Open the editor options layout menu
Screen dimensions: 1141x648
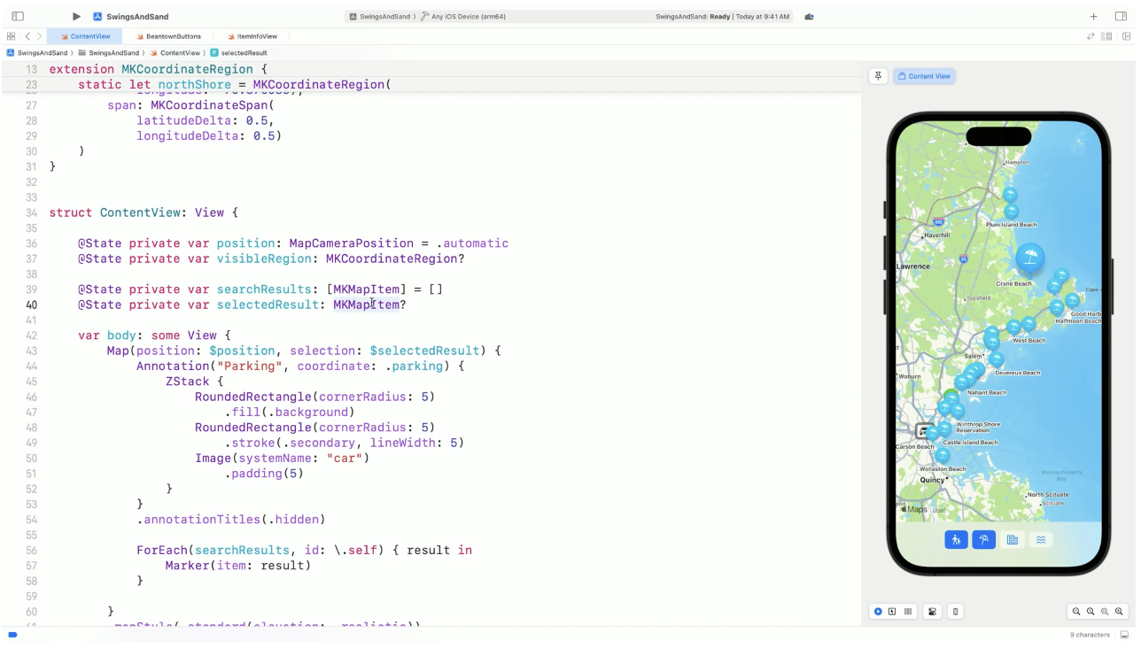[1106, 36]
